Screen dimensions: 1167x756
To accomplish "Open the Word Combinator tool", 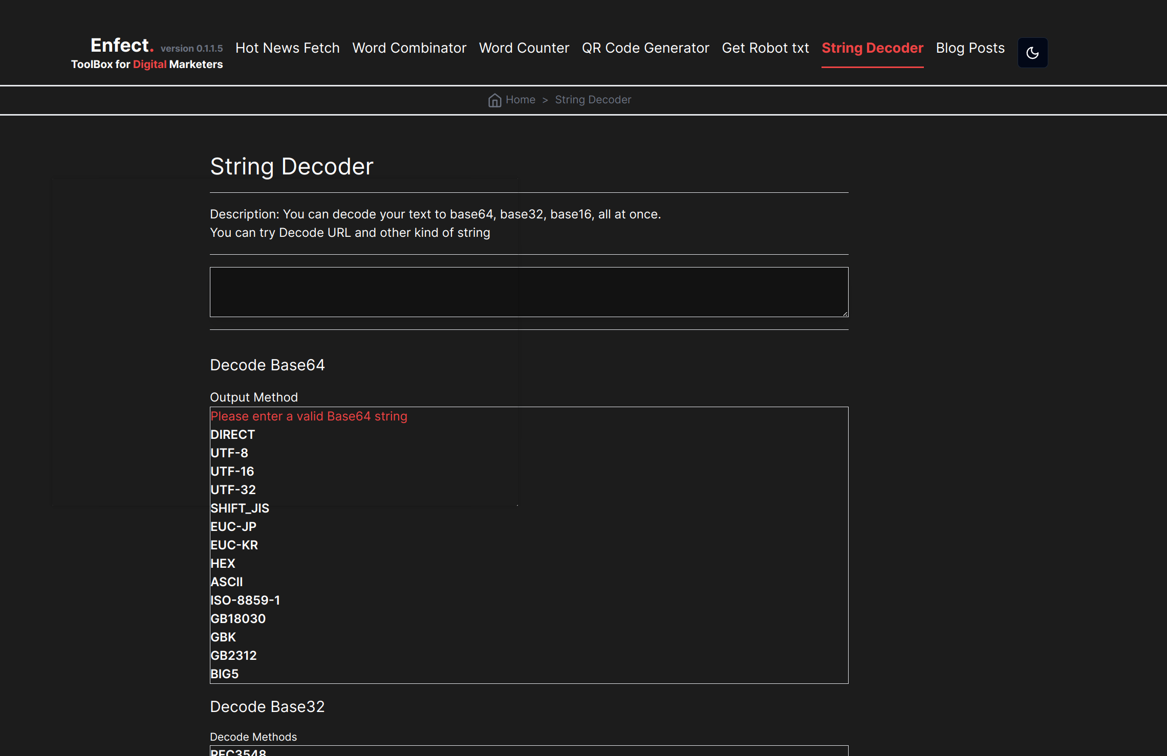I will point(409,48).
